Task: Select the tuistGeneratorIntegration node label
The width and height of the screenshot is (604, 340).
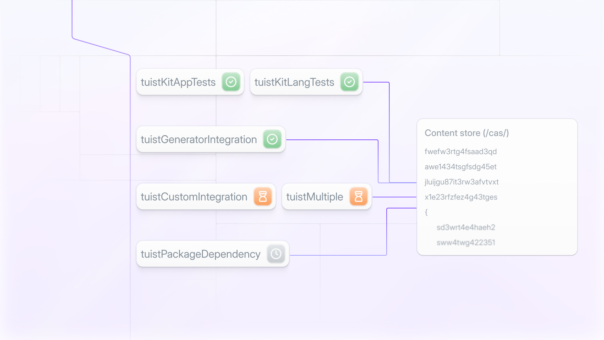Action: (199, 139)
